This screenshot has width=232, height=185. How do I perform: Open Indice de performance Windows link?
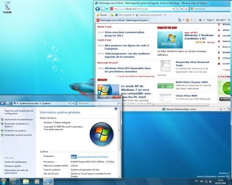[x=93, y=157]
